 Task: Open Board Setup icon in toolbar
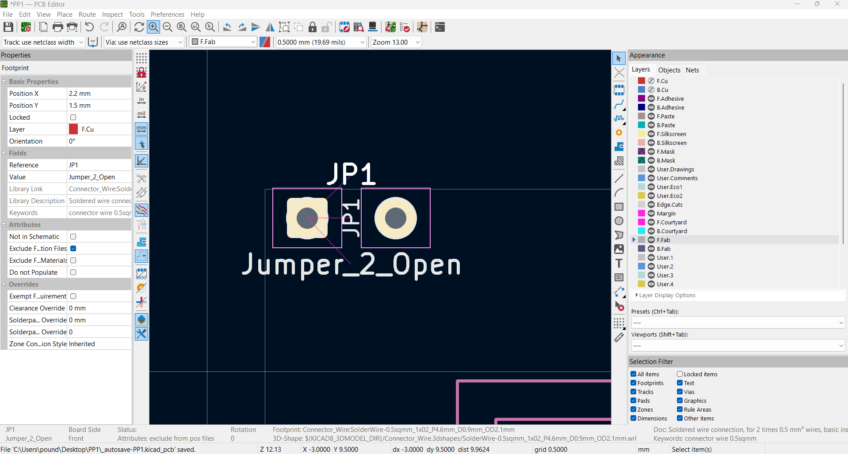click(26, 27)
